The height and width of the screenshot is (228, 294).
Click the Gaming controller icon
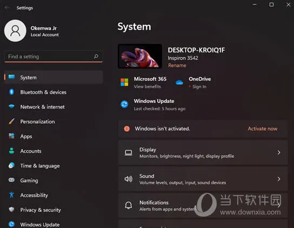coord(12,180)
